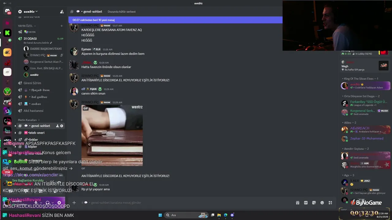Screen dimensions: 392x220
Task: Open the gift icon in message bar
Action: (297, 203)
